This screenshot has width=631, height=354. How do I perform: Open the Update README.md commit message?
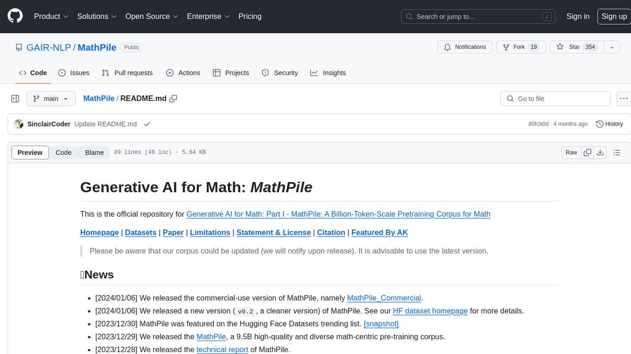coord(105,124)
